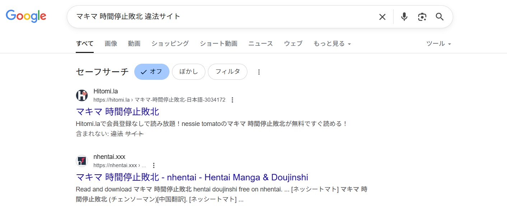Enable the フィルタ SafeSearch option
This screenshot has height=214, width=507.
(227, 72)
